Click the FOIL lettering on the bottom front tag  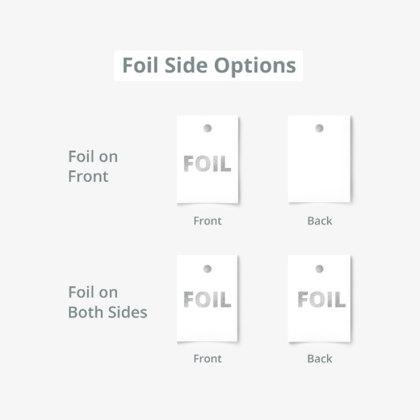(x=207, y=300)
